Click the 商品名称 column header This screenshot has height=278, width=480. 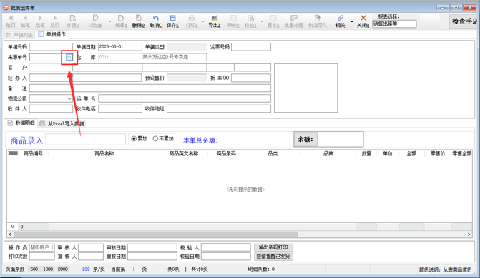click(104, 153)
